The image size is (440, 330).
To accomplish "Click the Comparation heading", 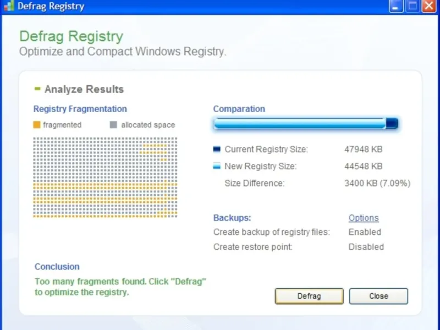I will tap(239, 109).
